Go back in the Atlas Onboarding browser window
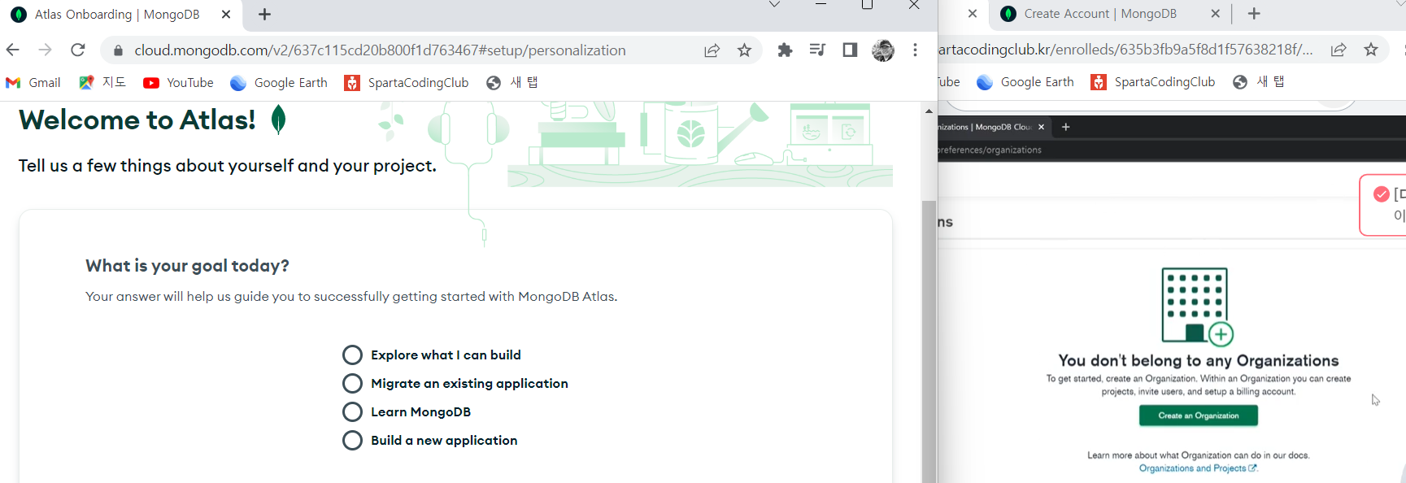This screenshot has height=483, width=1406. [x=13, y=50]
